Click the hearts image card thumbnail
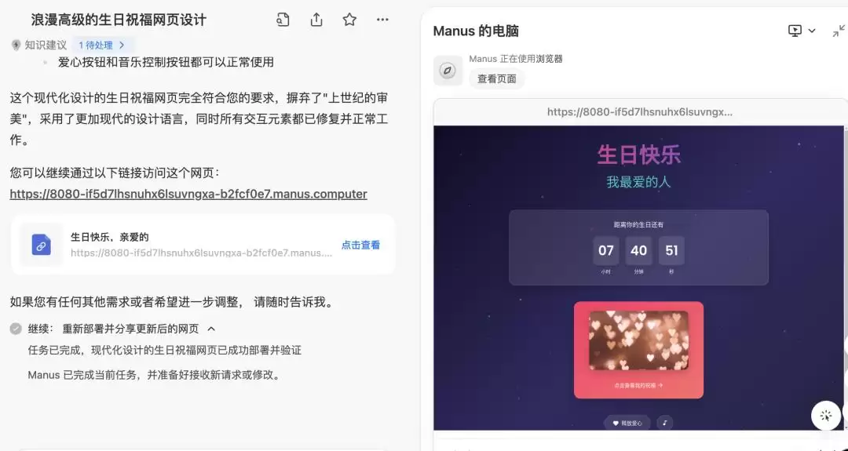The image size is (848, 451). pos(638,341)
